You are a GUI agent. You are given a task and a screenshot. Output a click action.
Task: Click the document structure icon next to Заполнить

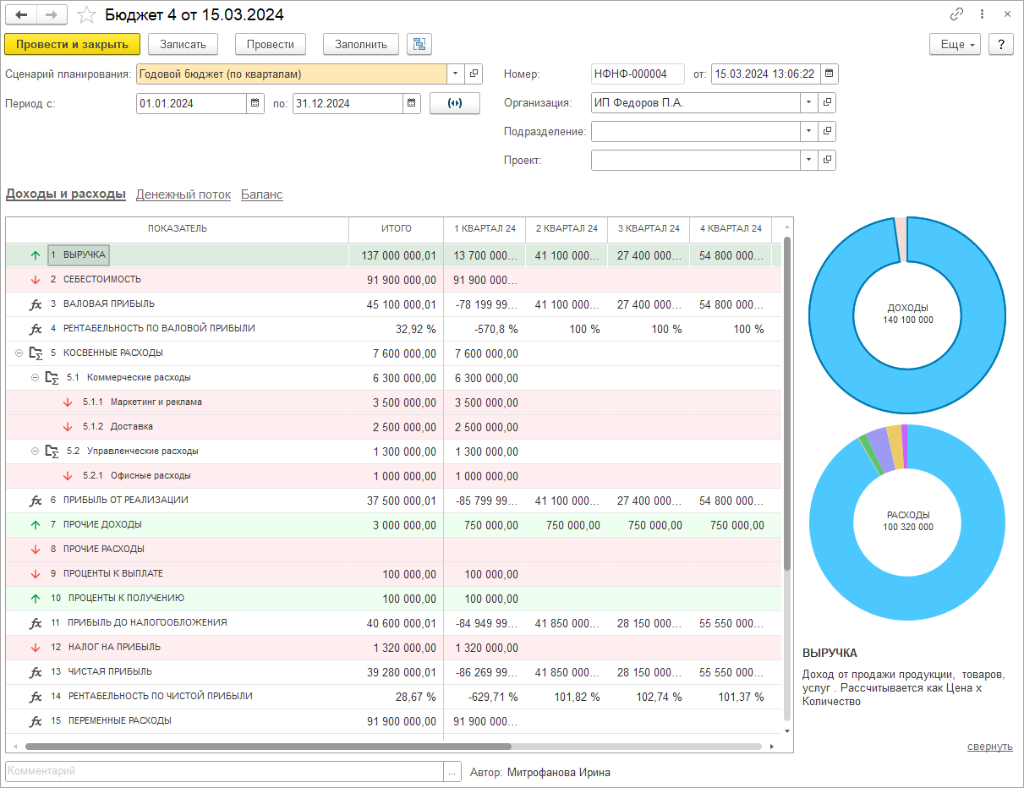419,44
